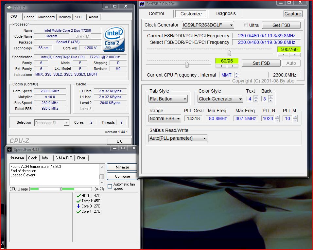The image size is (313, 250).
Task: Open the Clock tab in SpeedFan
Action: pyautogui.click(x=32, y=158)
